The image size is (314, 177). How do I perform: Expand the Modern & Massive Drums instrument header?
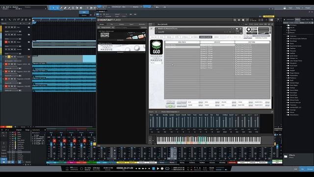[x=157, y=29]
